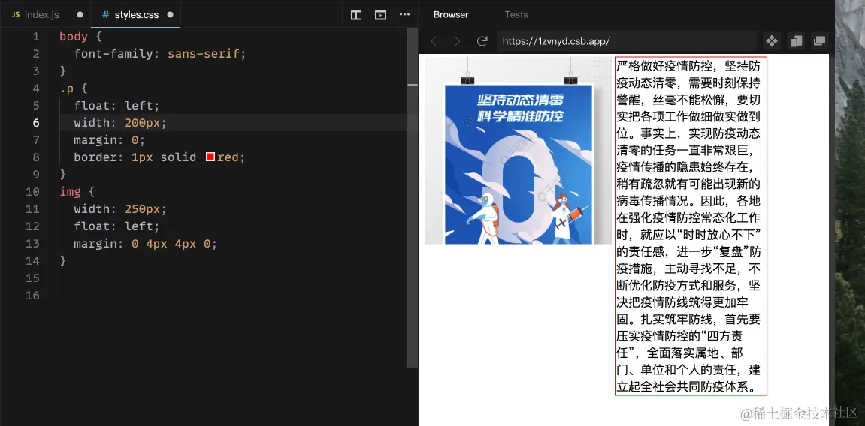
Task: Click the editor vertical scrollbar
Action: [x=413, y=198]
